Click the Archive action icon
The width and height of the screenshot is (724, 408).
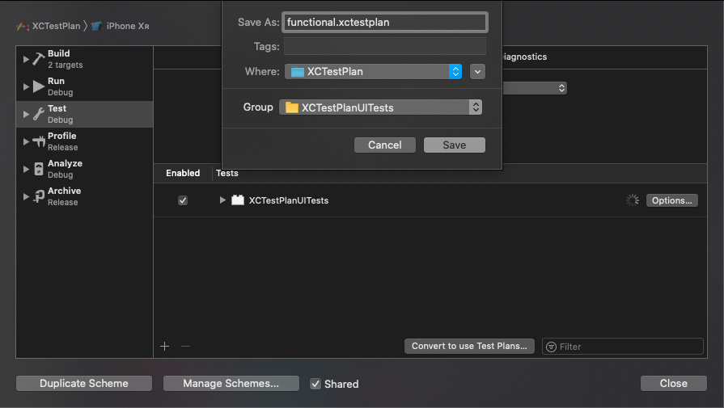point(38,196)
